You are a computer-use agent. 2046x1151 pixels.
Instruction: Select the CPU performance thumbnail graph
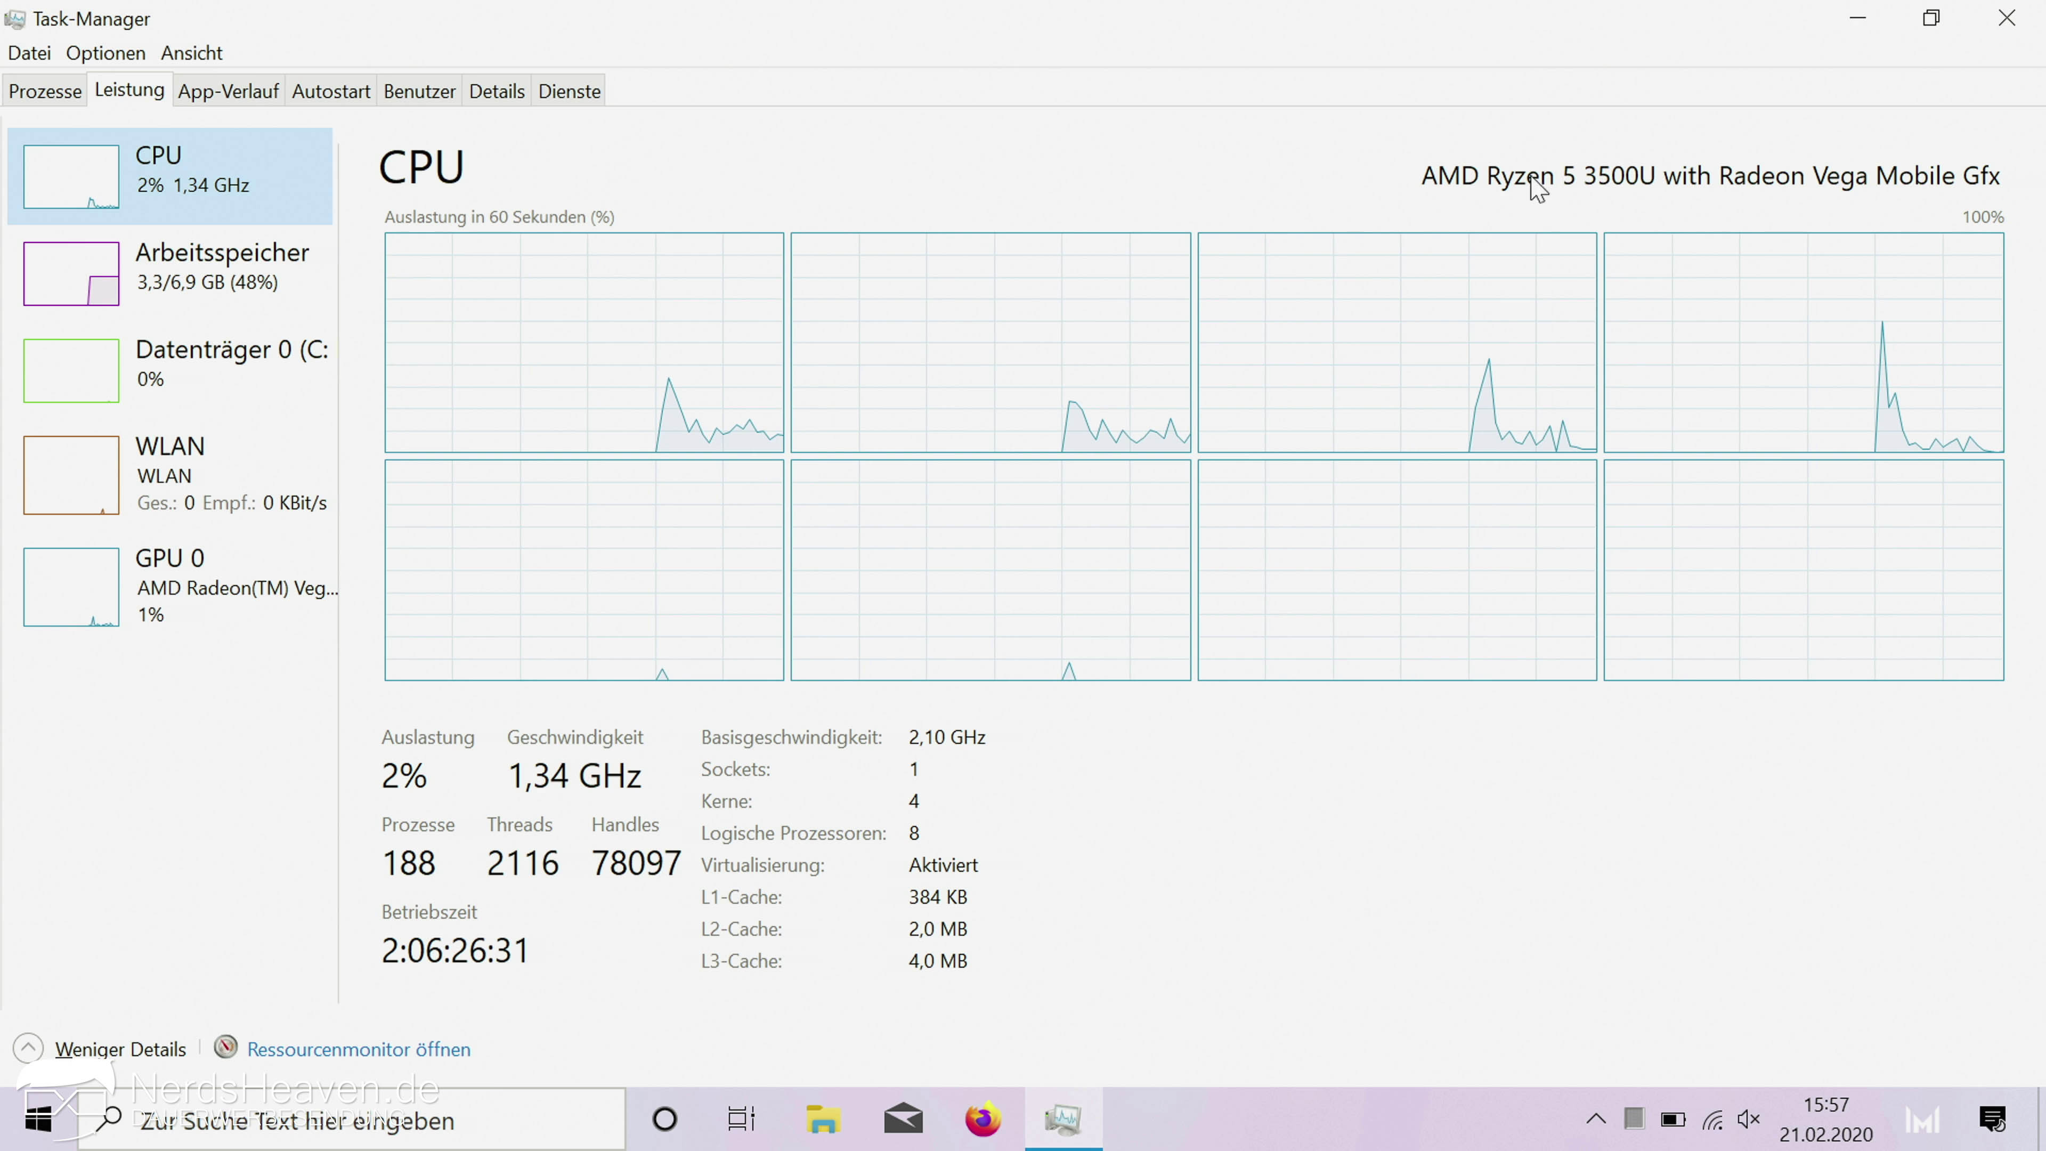click(x=71, y=176)
